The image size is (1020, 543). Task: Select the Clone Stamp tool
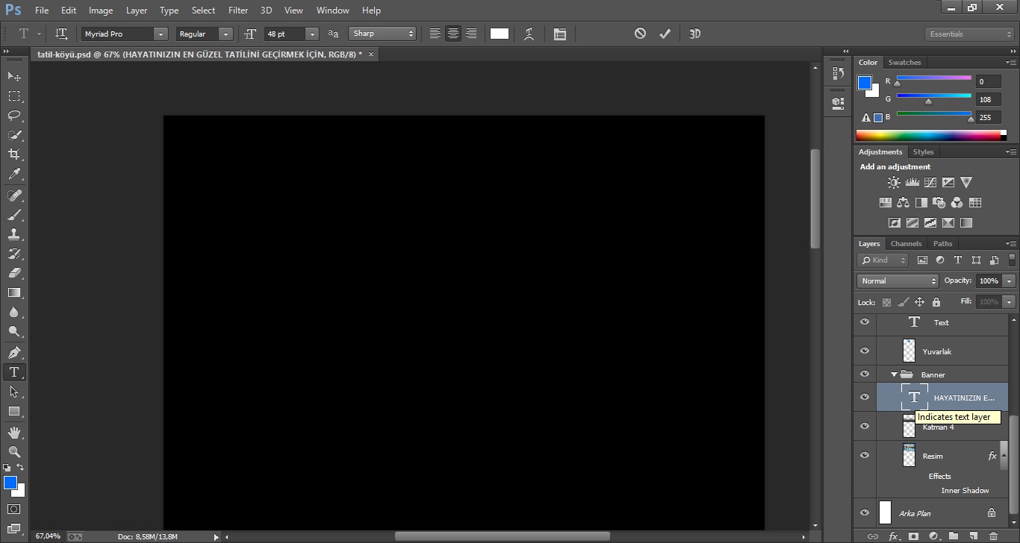click(14, 233)
